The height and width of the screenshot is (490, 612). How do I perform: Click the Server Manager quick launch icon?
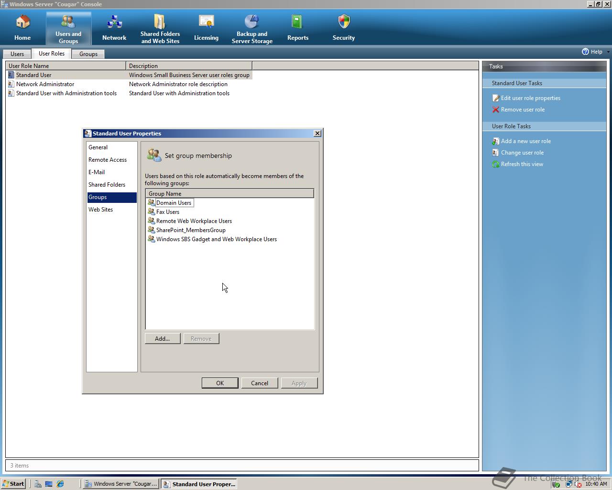pyautogui.click(x=37, y=484)
